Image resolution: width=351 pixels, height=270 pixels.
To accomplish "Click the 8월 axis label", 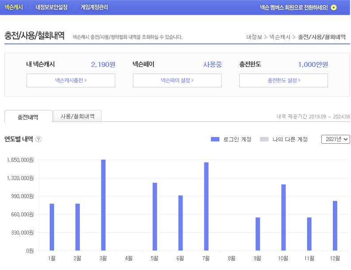I will click(x=232, y=258).
